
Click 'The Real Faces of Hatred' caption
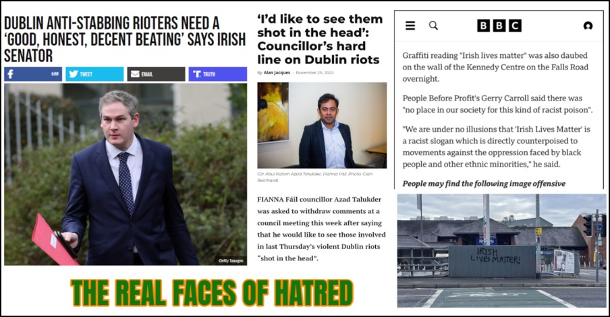(212, 293)
